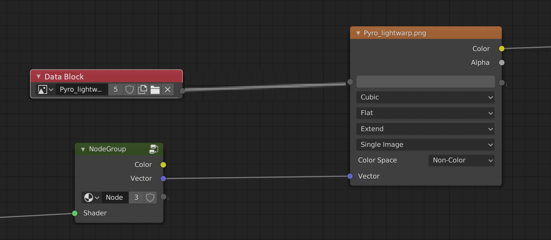This screenshot has width=551, height=240.
Task: Collapse the Pyro_lightwarp.png node
Action: pyautogui.click(x=358, y=33)
